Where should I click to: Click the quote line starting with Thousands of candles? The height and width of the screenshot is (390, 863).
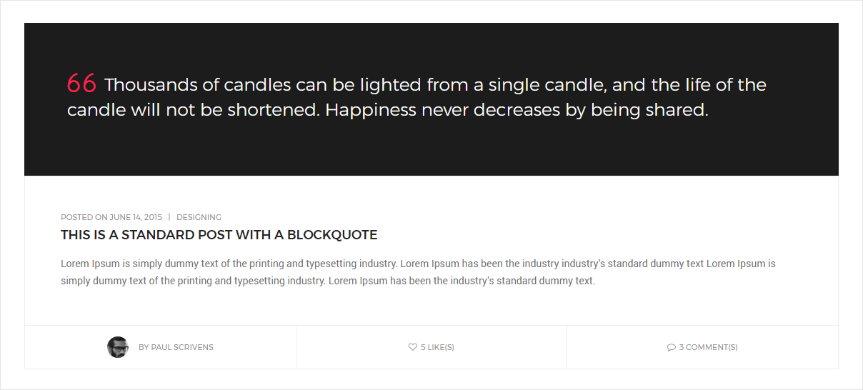[x=434, y=85]
